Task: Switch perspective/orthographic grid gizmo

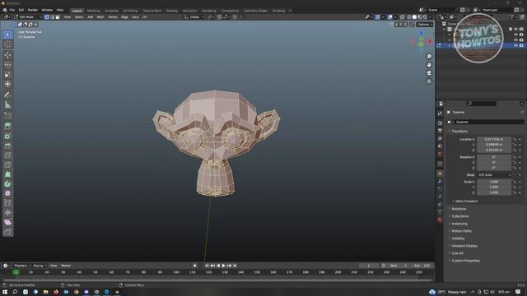Action: [x=429, y=81]
